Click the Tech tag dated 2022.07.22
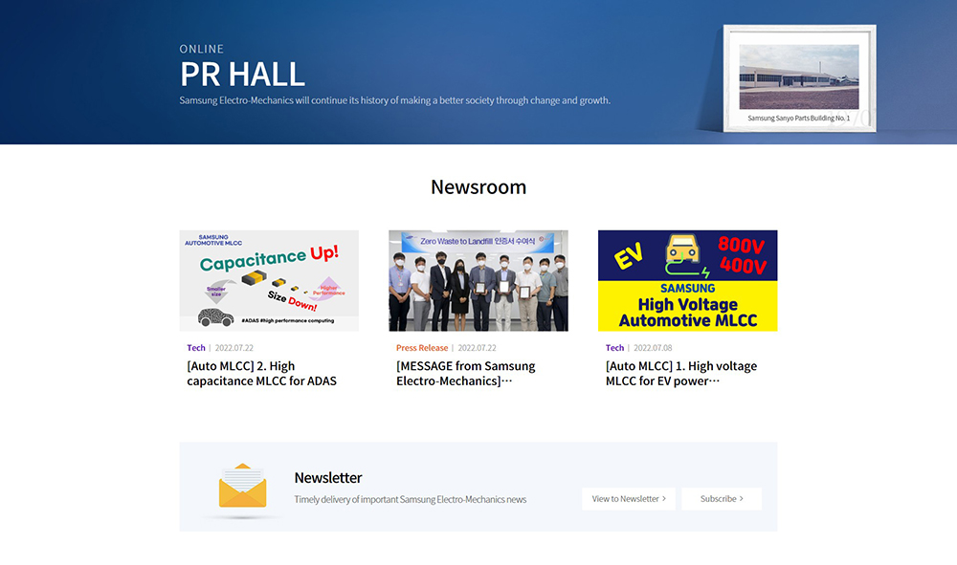 click(196, 347)
